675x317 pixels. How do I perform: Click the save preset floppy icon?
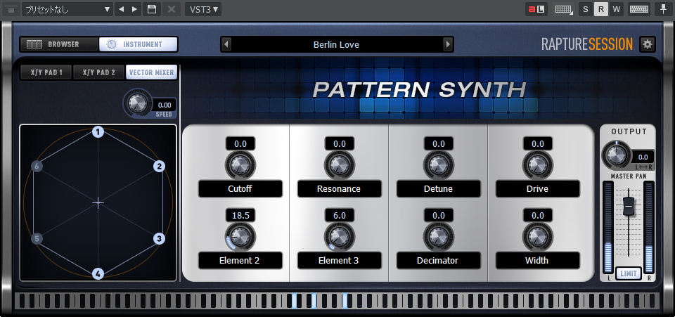[x=152, y=9]
